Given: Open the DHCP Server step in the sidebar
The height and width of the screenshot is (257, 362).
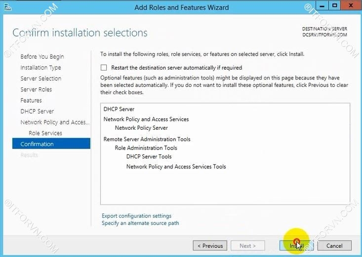Looking at the screenshot, I should (37, 111).
